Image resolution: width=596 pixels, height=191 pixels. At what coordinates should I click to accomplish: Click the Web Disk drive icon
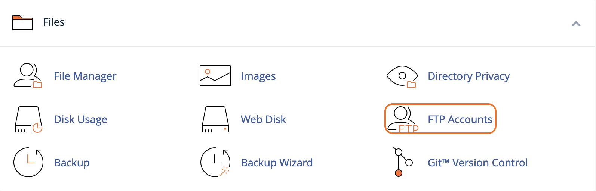(215, 120)
